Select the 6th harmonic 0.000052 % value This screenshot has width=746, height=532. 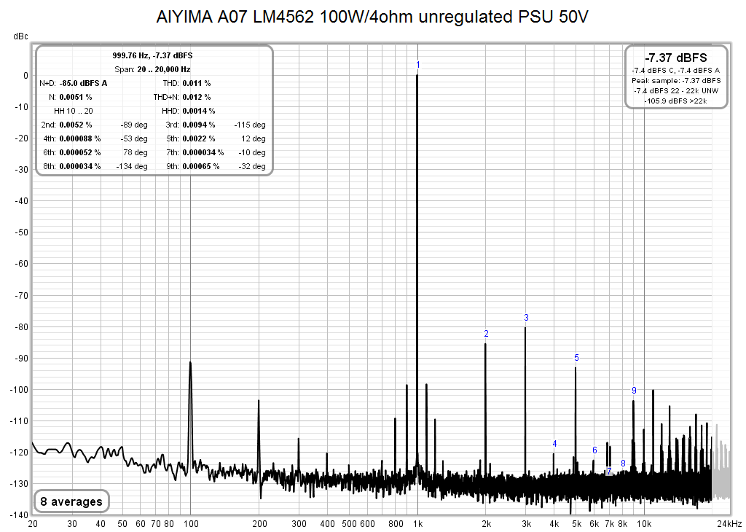tap(80, 152)
